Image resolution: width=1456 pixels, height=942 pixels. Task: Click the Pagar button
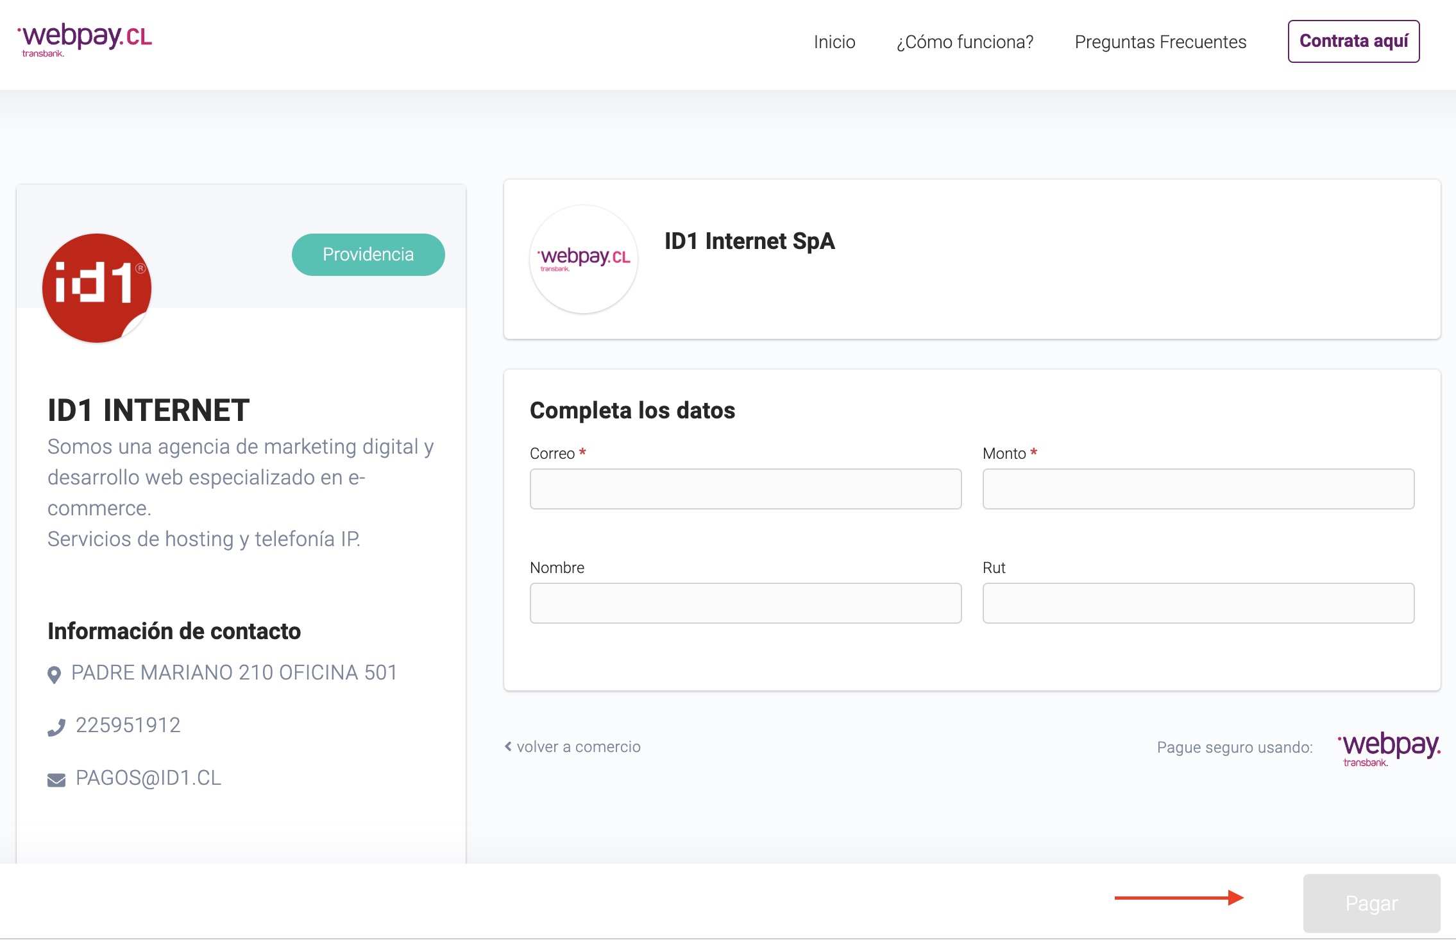point(1371,903)
